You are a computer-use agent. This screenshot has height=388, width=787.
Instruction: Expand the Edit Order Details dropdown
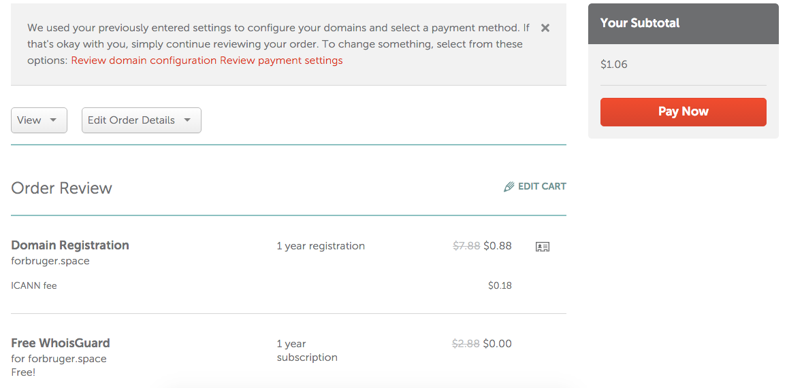(142, 120)
